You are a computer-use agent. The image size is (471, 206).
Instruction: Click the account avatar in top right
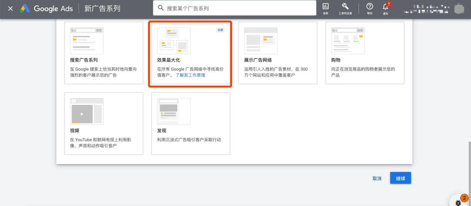click(x=458, y=9)
